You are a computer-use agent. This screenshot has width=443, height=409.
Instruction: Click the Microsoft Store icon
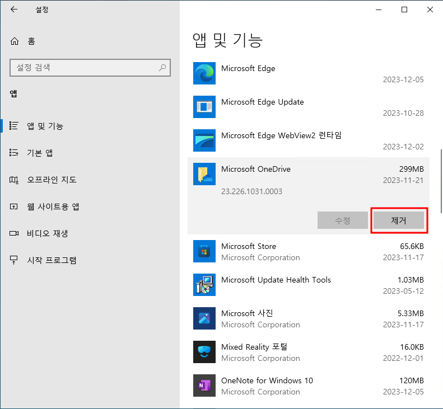pos(204,251)
